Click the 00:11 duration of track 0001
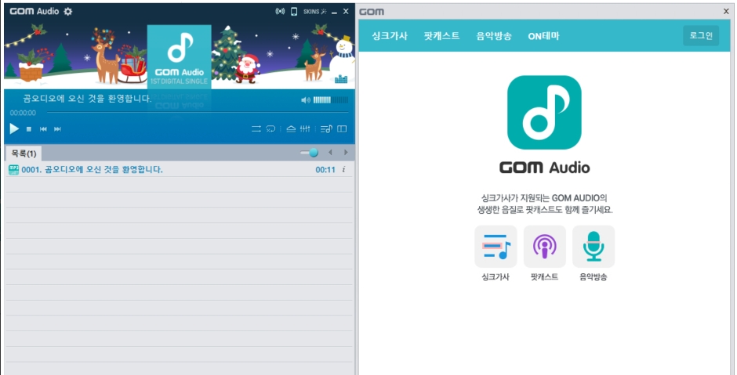 325,170
